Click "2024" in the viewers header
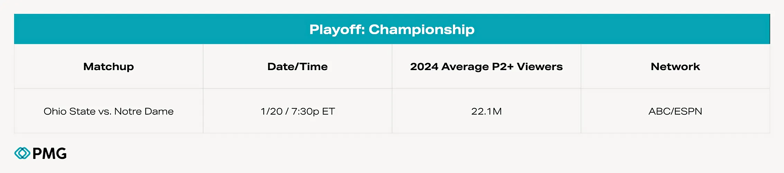 (x=424, y=66)
